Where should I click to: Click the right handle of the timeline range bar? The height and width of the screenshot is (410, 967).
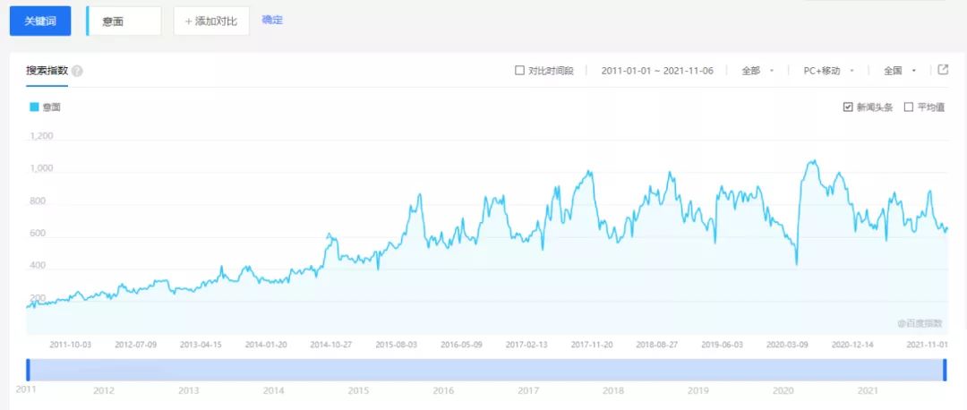(x=945, y=370)
